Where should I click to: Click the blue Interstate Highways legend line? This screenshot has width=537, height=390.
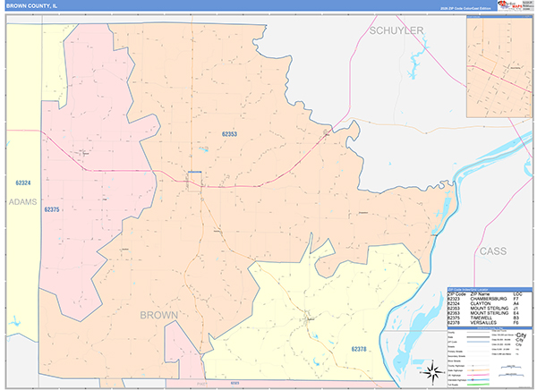pyautogui.click(x=478, y=380)
